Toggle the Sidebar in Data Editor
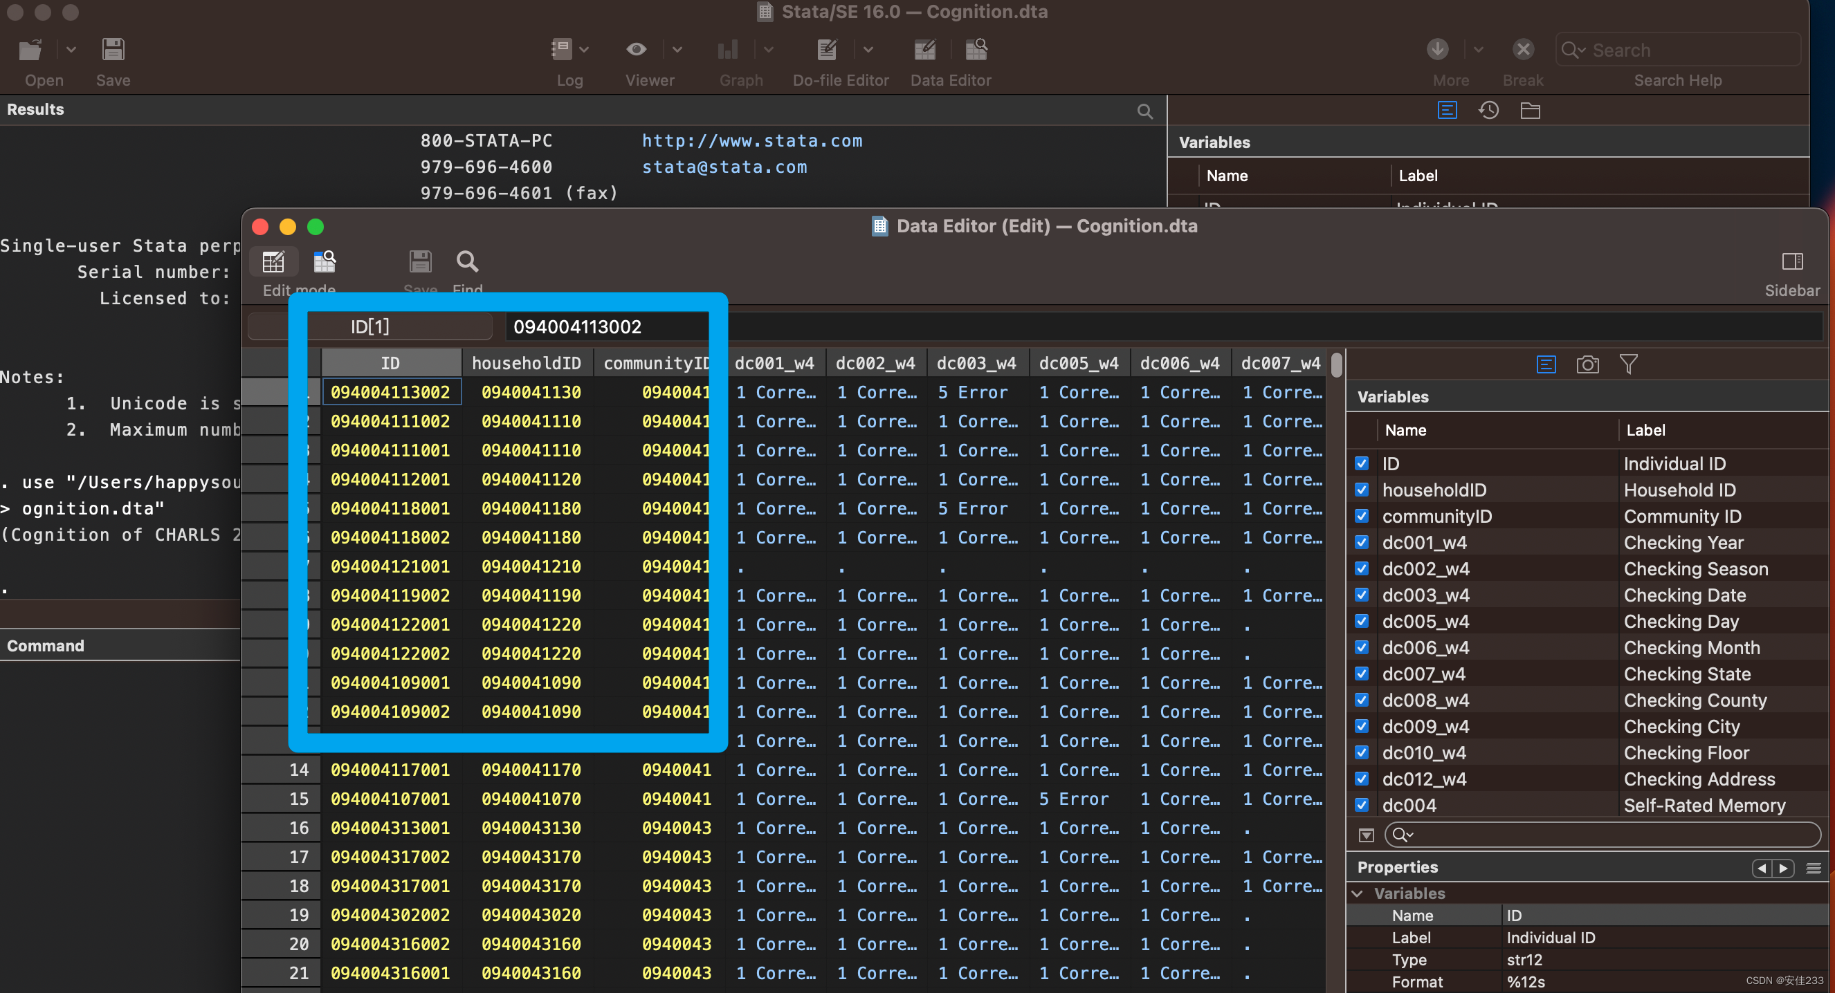 (1791, 262)
